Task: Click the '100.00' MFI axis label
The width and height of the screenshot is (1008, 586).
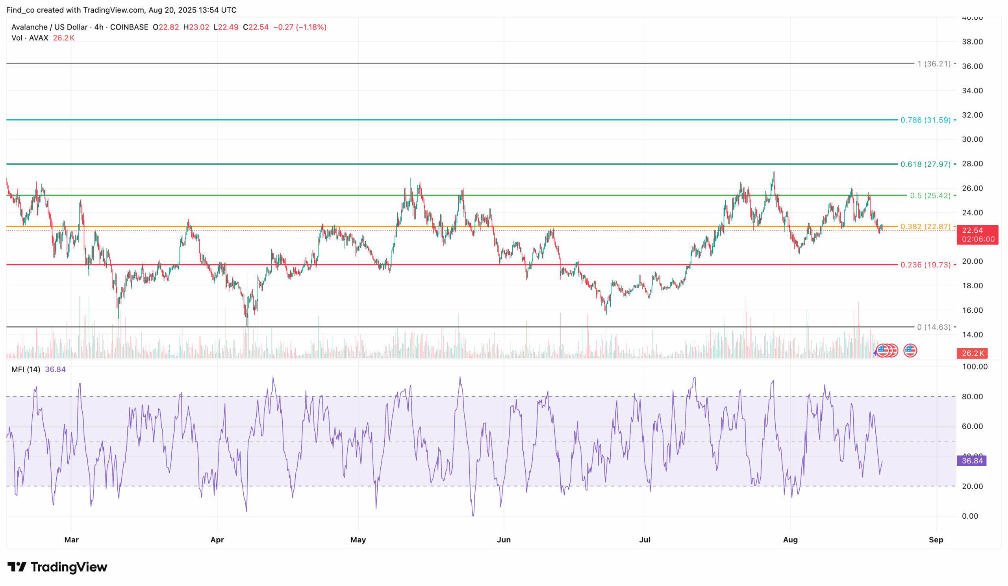Action: [975, 367]
